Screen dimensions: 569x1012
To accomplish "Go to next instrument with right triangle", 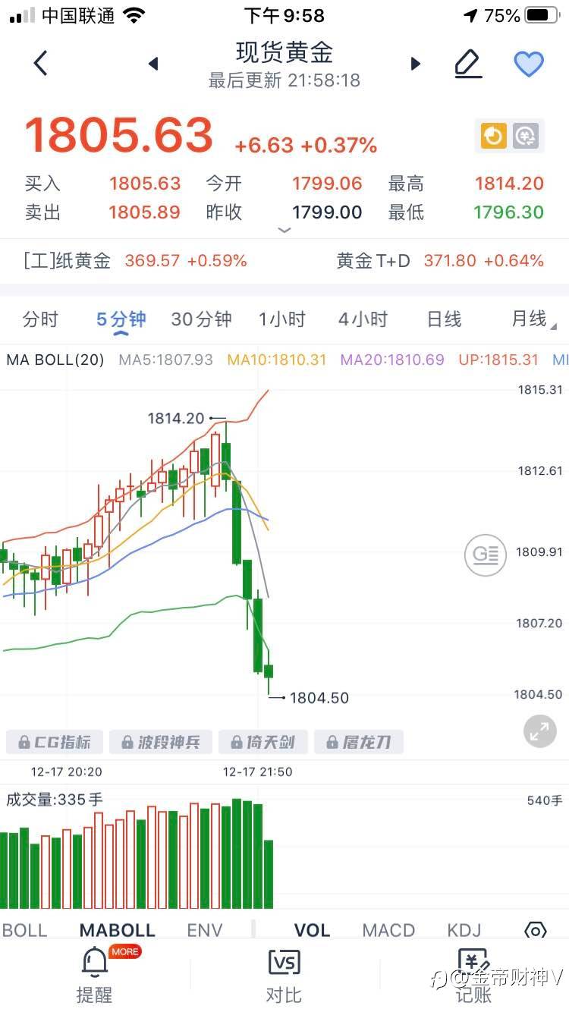I will click(415, 64).
